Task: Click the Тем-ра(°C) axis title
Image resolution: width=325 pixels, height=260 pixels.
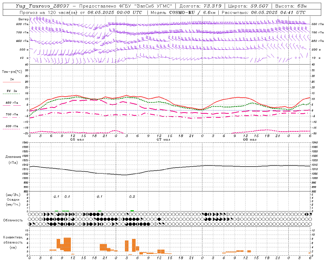Action: [12, 72]
